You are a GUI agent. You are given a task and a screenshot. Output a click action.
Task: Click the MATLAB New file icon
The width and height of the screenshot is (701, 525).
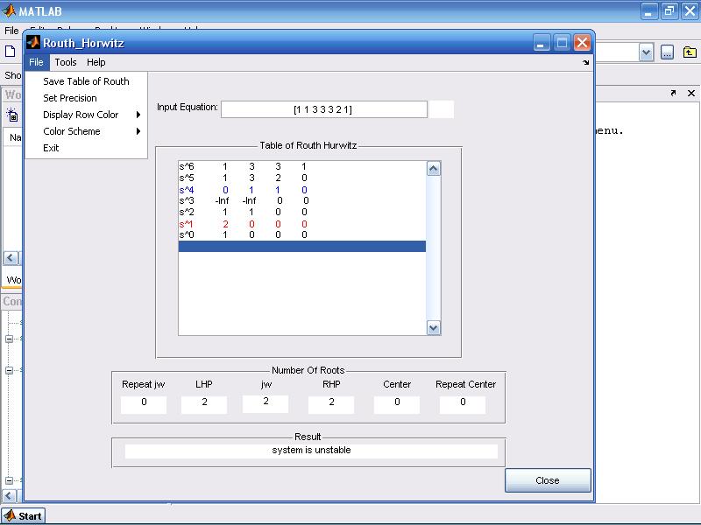point(10,52)
